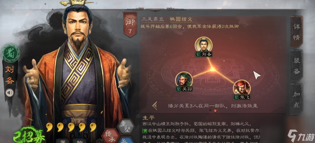Open the red 御 7 banner badge

130,24
